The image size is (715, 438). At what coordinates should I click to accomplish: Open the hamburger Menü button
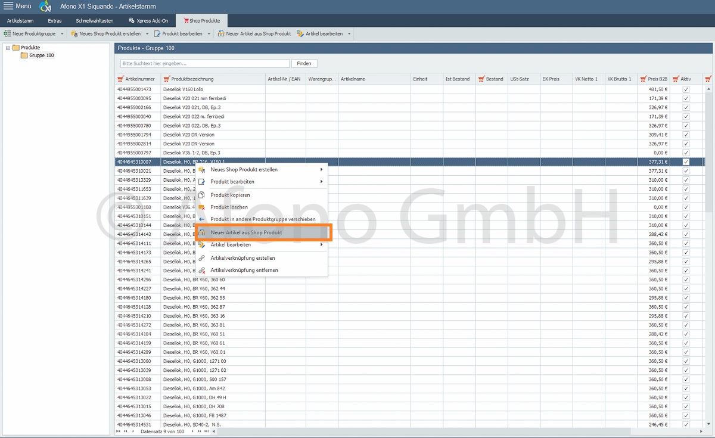18,6
